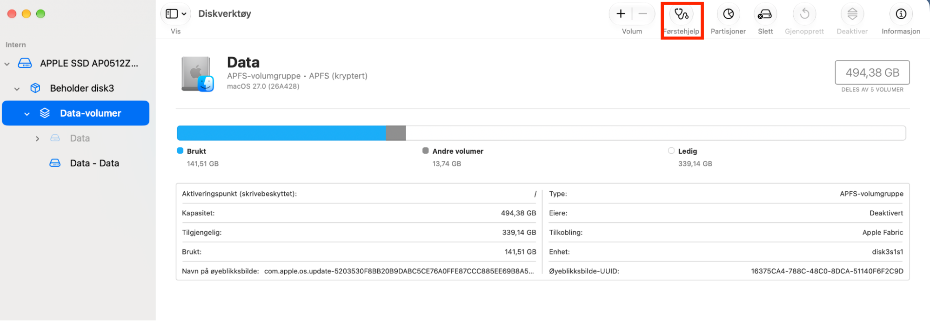This screenshot has width=930, height=321.
Task: Click the blue Brukt usage bar segment
Action: tap(281, 133)
